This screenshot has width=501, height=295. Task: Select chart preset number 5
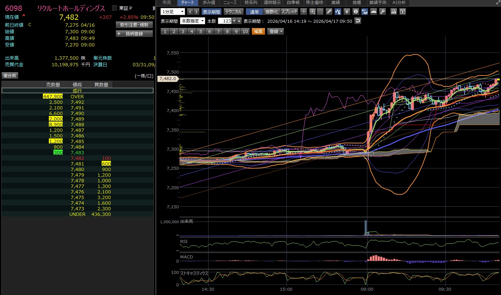[x=200, y=31]
